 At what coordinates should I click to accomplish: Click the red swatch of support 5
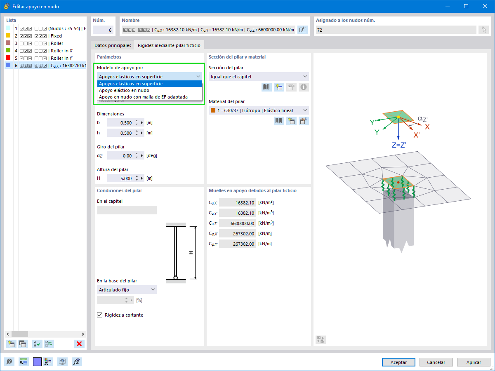pos(8,58)
